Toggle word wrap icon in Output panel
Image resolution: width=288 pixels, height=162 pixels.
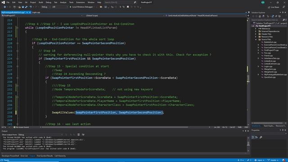pyautogui.click(x=83, y=135)
